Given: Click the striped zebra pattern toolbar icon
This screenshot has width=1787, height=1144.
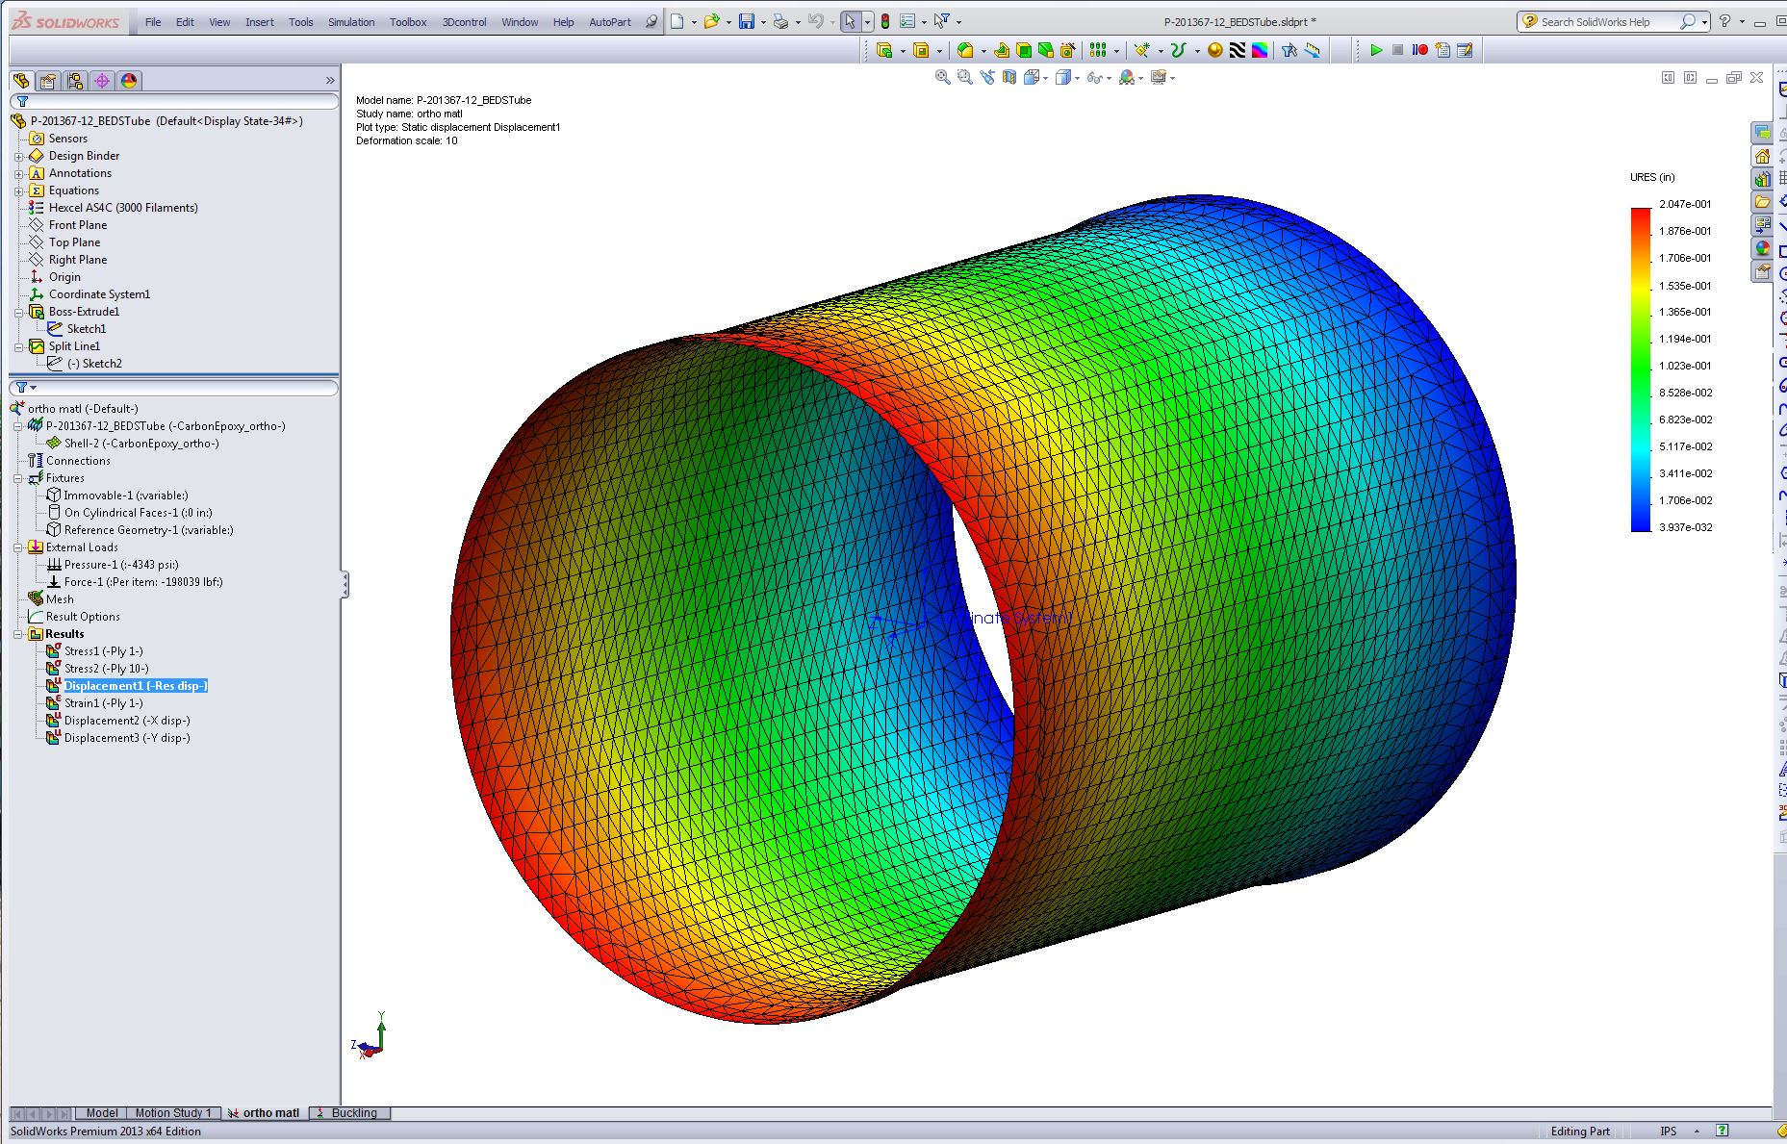Looking at the screenshot, I should click(1238, 50).
